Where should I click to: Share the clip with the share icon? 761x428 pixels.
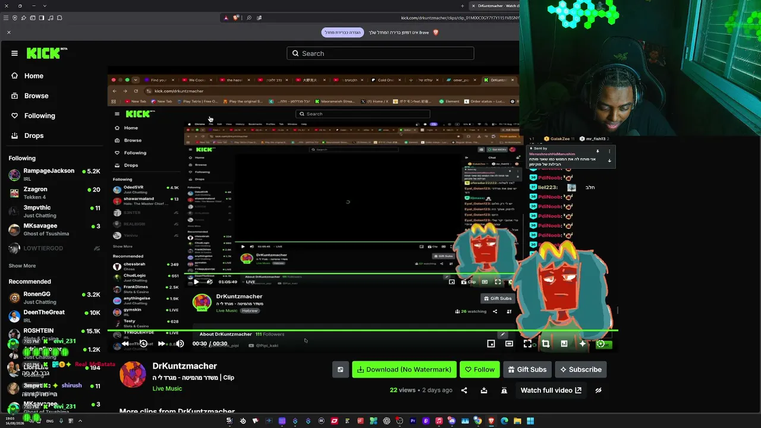(x=464, y=391)
